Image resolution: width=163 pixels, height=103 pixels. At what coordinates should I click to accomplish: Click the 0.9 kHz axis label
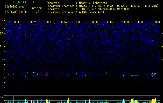click(2, 59)
